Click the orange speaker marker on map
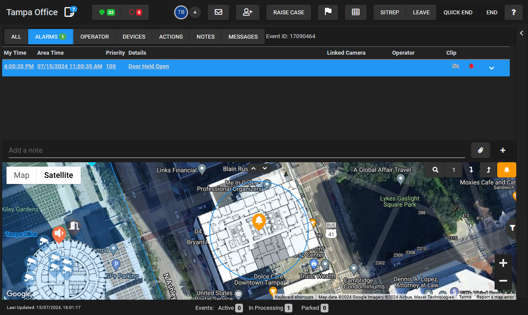528x315 pixels. coord(59,234)
